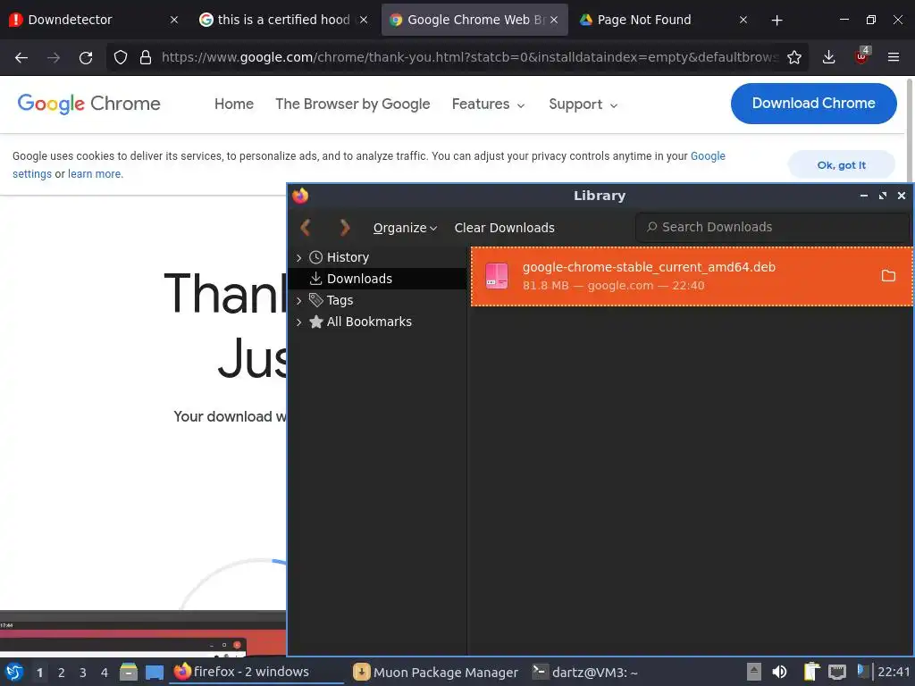Click the Firefox address bar URL
The height and width of the screenshot is (686, 915).
click(470, 57)
